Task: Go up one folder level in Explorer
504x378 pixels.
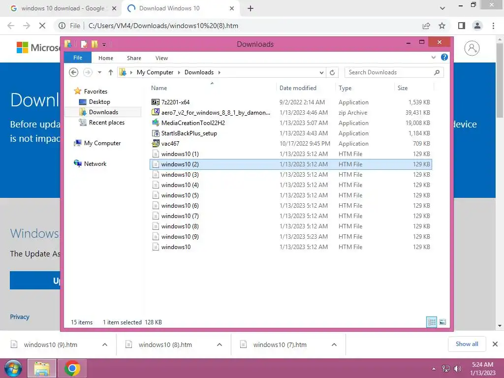Action: (x=111, y=72)
